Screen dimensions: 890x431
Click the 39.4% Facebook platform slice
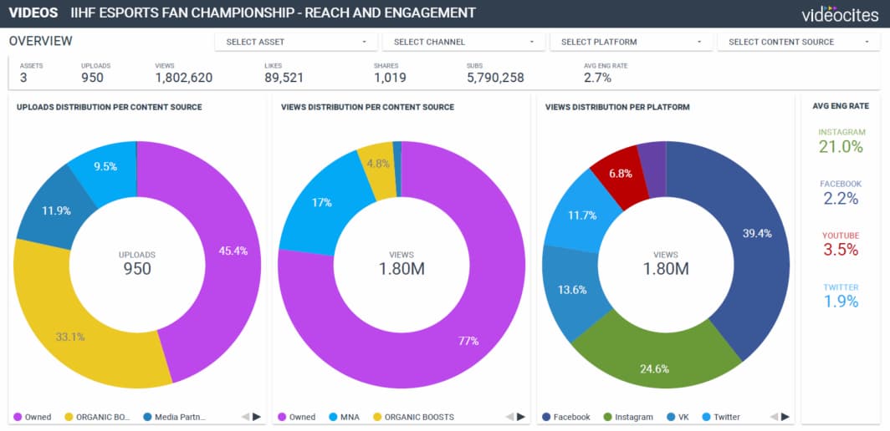click(x=757, y=234)
